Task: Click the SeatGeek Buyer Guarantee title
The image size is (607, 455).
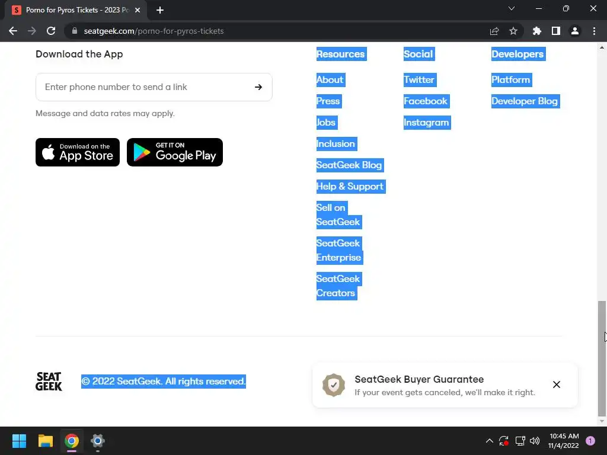Action: 419,379
